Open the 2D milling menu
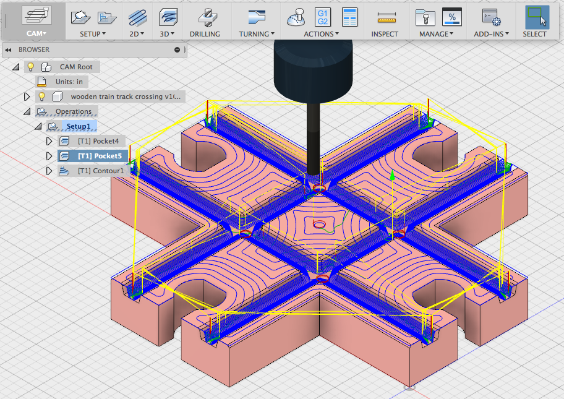The image size is (564, 399). 137,34
